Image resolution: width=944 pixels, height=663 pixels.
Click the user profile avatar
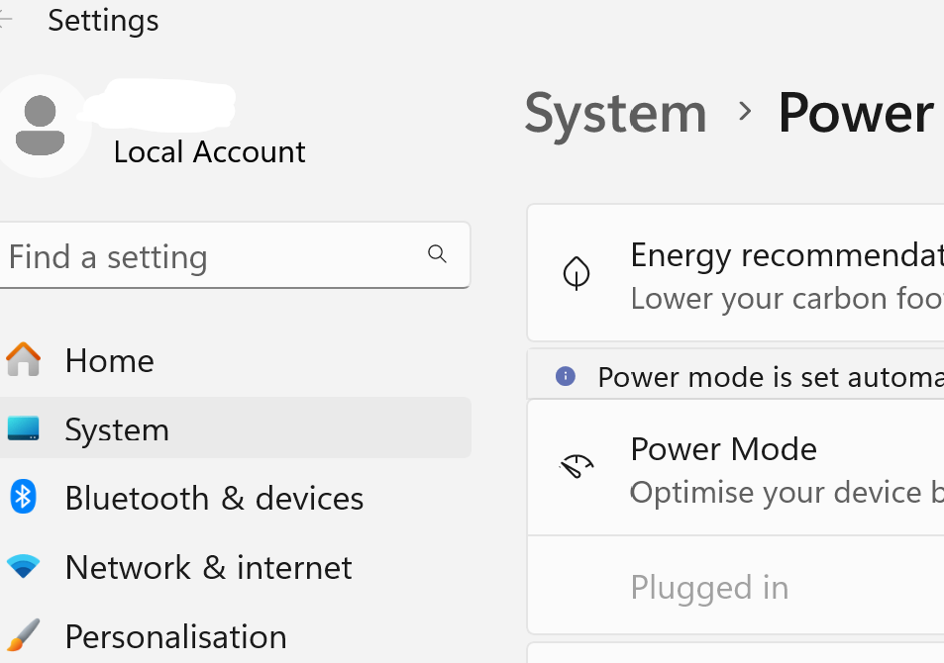[x=42, y=126]
